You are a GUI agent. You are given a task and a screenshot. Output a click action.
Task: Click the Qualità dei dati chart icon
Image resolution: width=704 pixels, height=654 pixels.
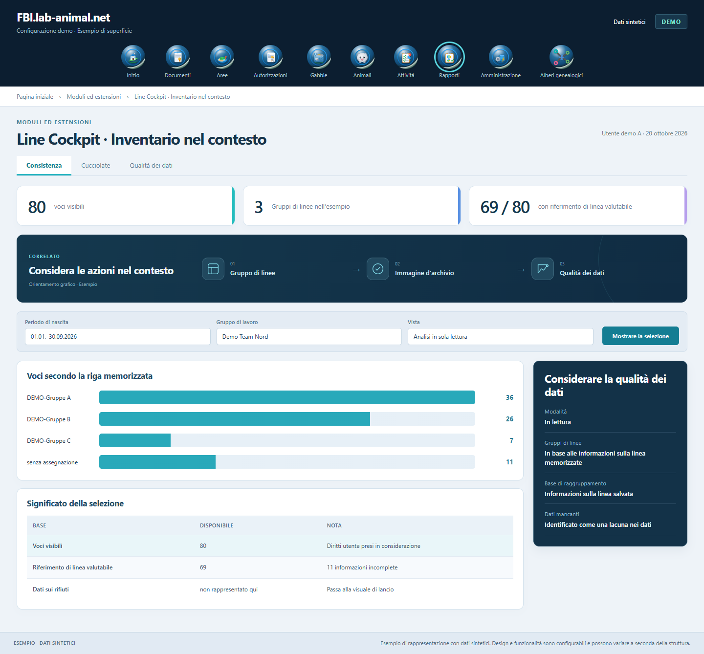[x=543, y=269]
